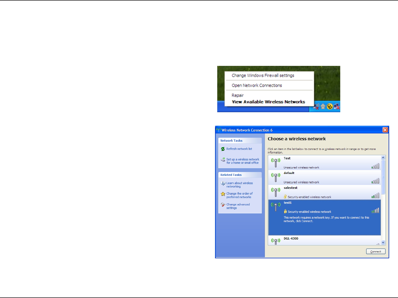
Task: Select the network named default
Action: (324, 178)
